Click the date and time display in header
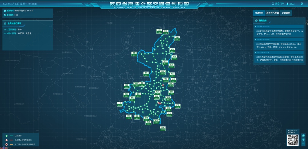The width and height of the screenshot is (308, 149). tap(20, 4)
